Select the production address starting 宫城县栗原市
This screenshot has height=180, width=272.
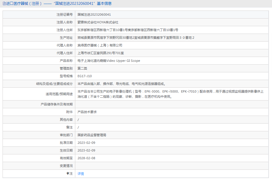coord(136,38)
